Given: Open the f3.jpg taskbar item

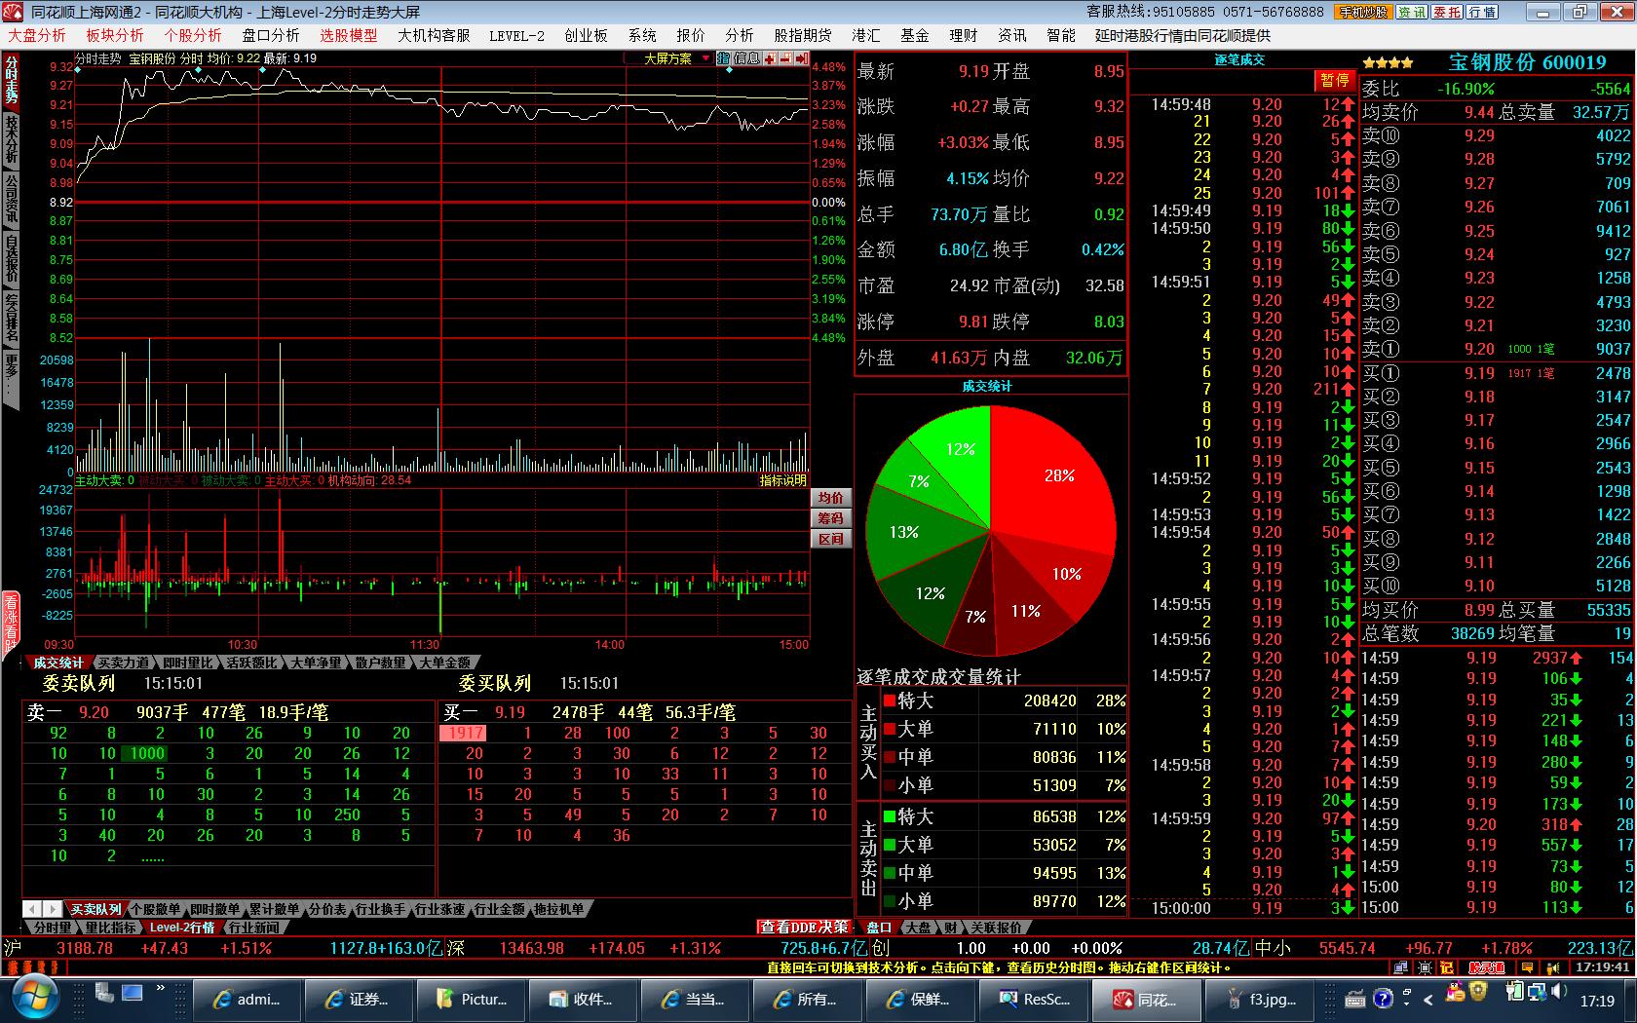Looking at the screenshot, I should (1260, 1000).
